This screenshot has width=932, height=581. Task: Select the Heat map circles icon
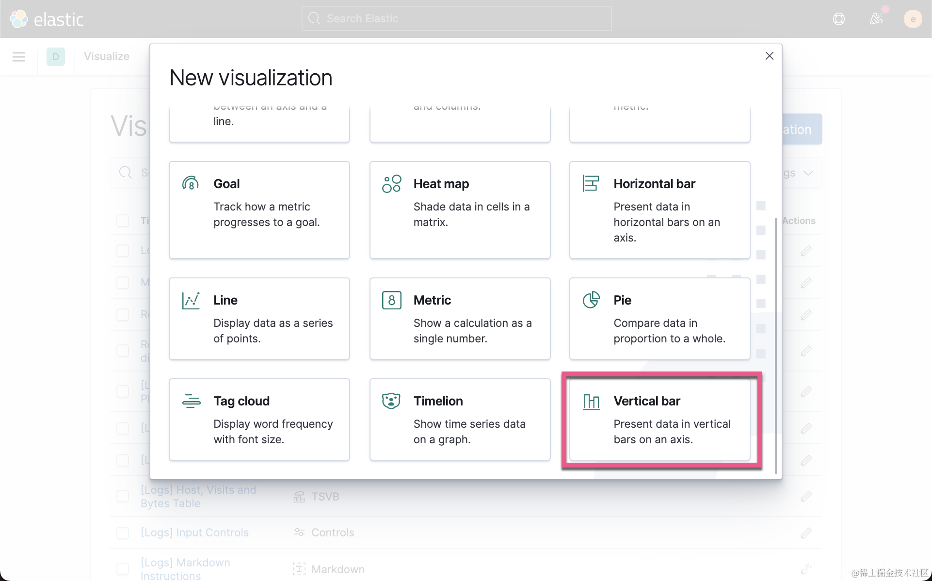391,184
